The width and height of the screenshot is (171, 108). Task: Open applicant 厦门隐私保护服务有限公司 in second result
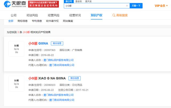59,95
